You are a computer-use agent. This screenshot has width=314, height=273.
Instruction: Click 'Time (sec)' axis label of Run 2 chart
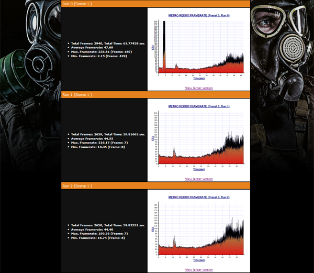[x=199, y=260]
